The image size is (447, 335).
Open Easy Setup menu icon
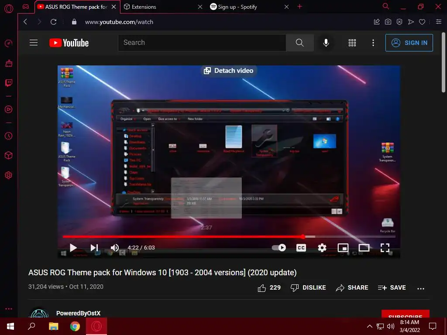point(439,22)
